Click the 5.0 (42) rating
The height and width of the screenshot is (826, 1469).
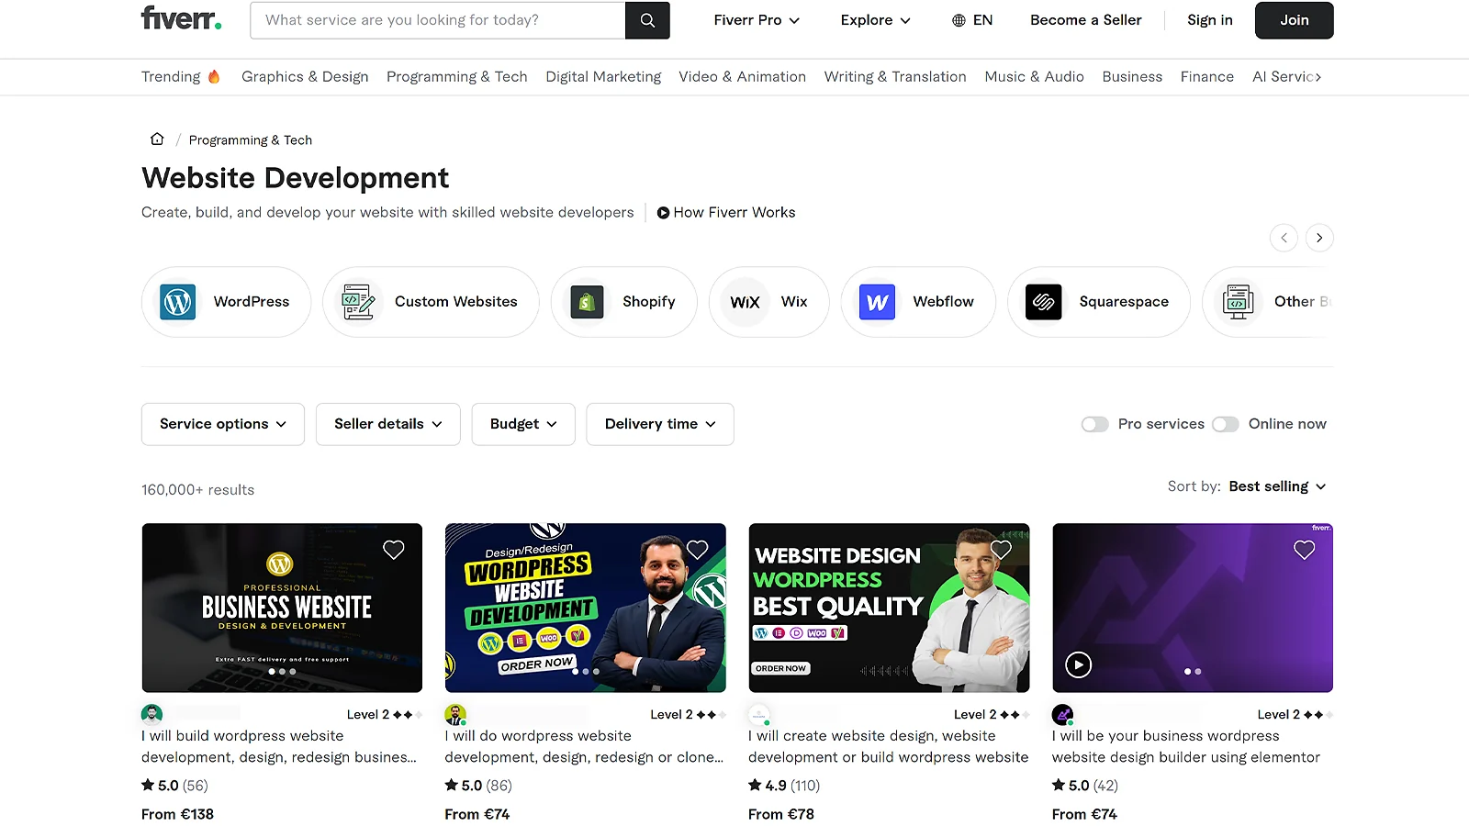coord(1085,786)
